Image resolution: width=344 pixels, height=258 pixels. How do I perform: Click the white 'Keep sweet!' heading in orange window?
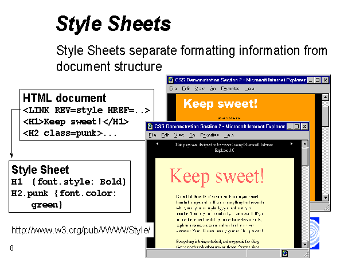click(220, 104)
